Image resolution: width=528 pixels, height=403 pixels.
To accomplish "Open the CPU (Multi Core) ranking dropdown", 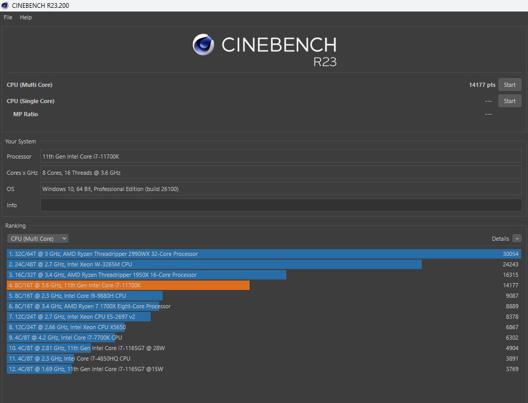I will (38, 238).
